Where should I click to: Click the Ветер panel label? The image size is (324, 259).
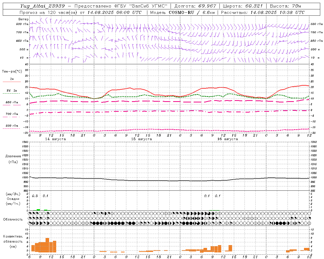[24, 19]
